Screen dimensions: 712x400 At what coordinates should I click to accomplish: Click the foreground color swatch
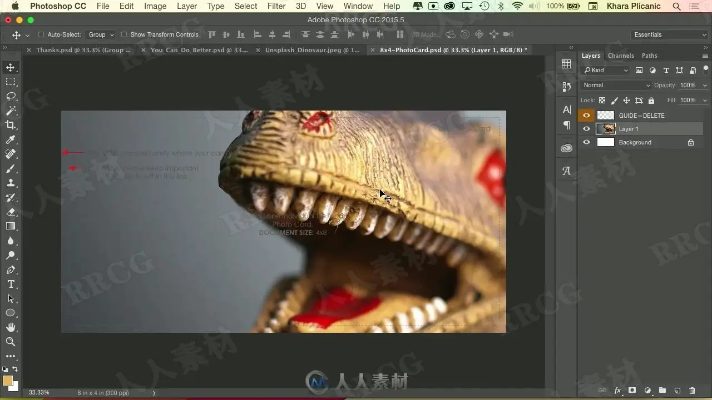pos(7,381)
